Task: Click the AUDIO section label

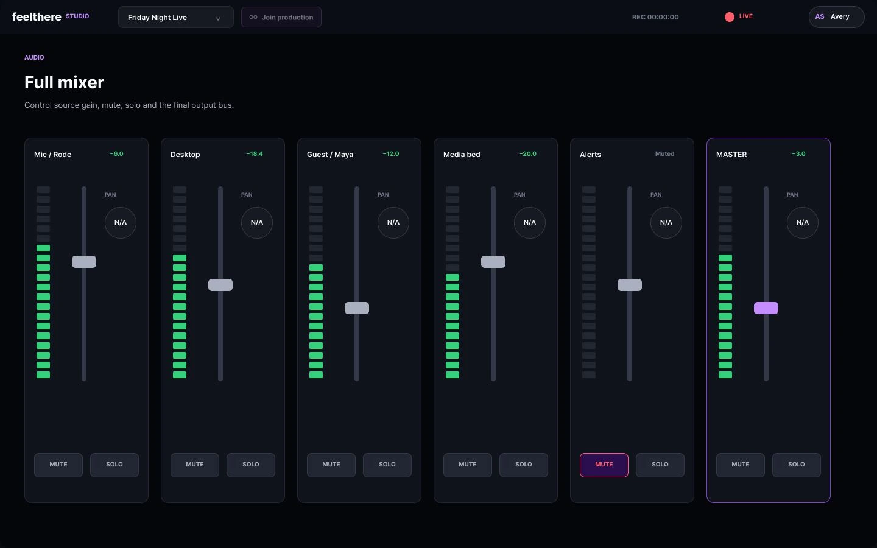Action: [x=34, y=57]
